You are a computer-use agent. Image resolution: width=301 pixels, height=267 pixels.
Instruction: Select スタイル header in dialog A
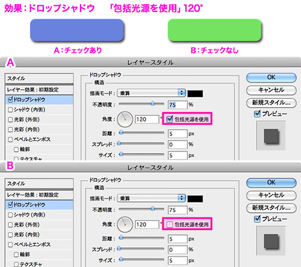coord(39,78)
